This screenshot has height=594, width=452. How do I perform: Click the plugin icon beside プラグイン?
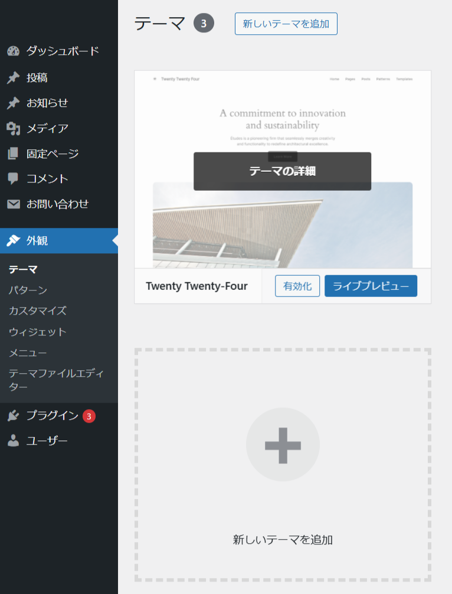tap(13, 416)
